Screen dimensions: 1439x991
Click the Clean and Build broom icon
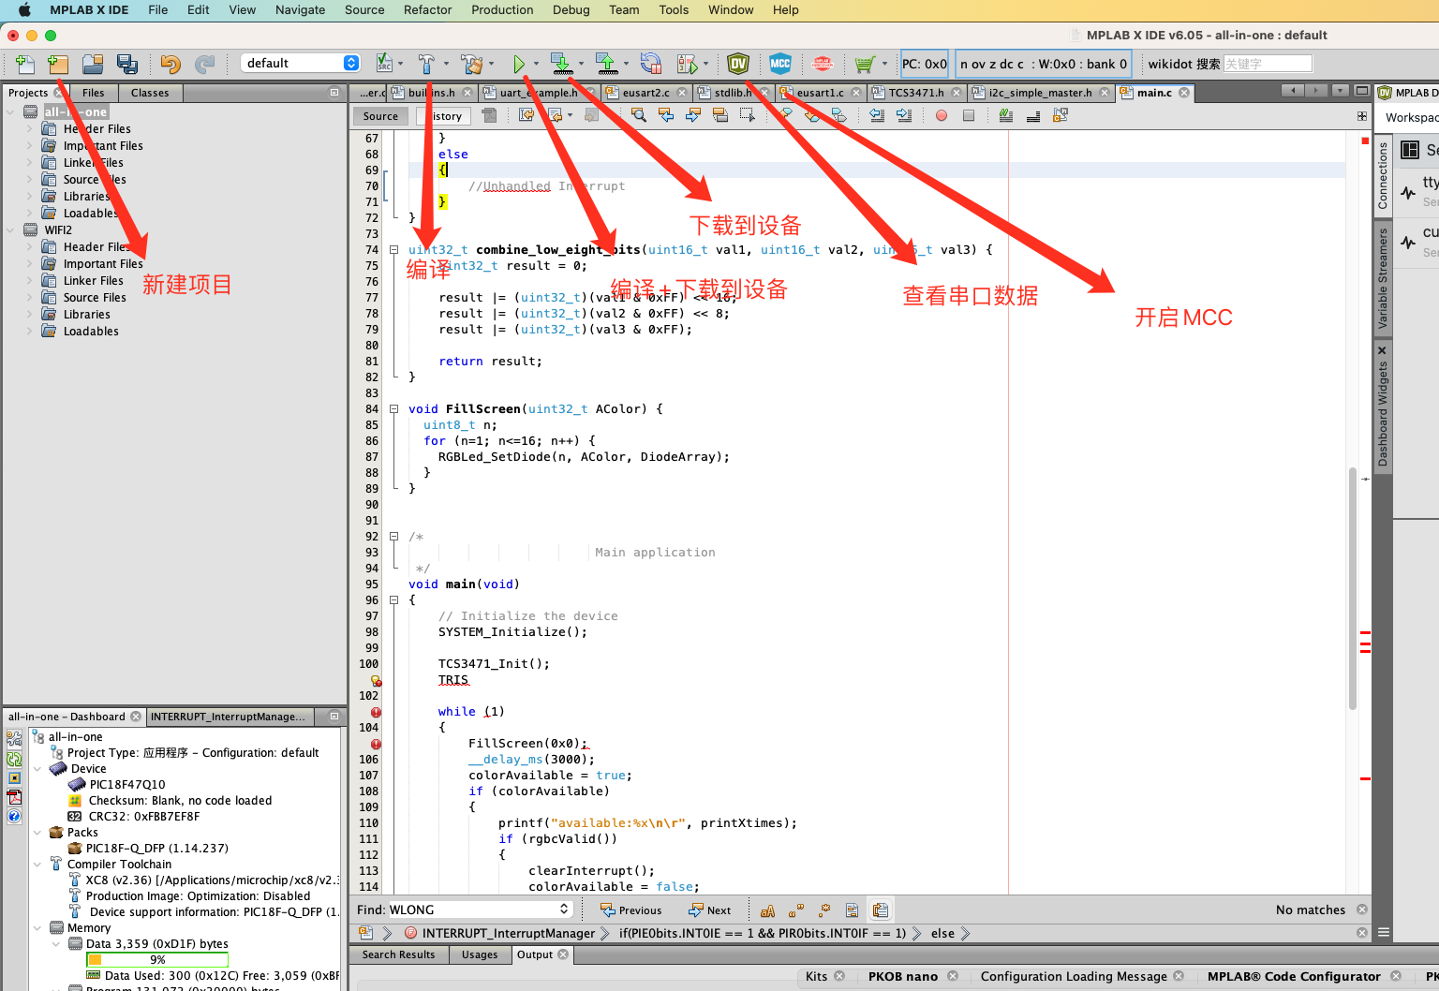tap(472, 64)
